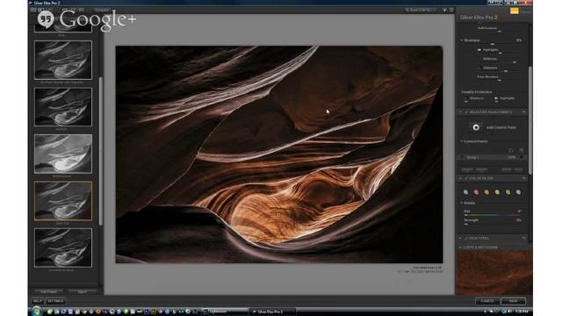Reset the Selective Adjustments section with its arrow icon
This screenshot has height=316, width=562.
point(523,112)
